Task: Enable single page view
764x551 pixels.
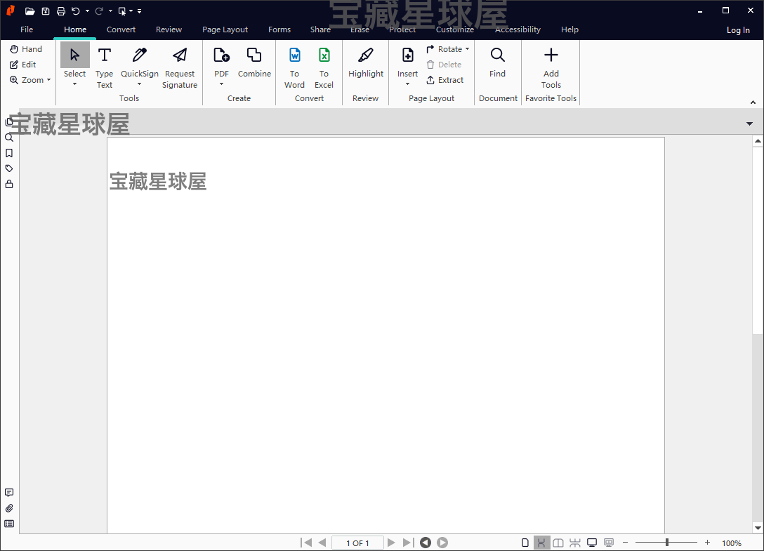Action: point(525,543)
